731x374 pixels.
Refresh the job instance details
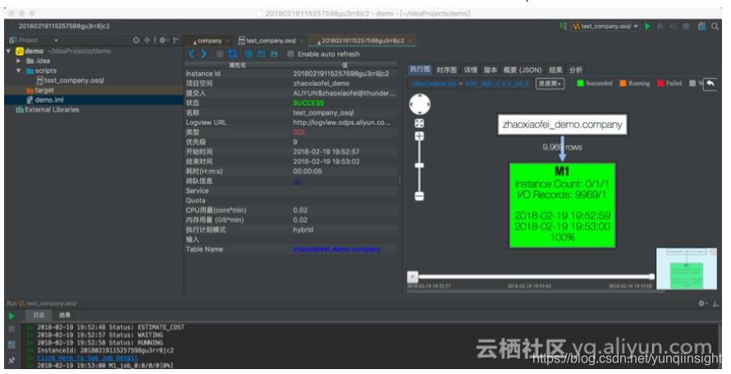233,54
